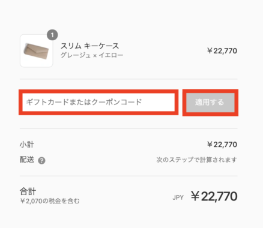Screen dimensions: 263x228
Task: Click the divider line directly above 合計
Action: pyautogui.click(x=128, y=176)
